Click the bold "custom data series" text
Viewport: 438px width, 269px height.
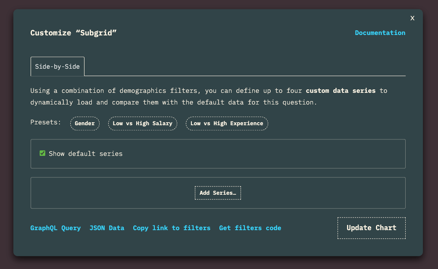[x=341, y=91]
